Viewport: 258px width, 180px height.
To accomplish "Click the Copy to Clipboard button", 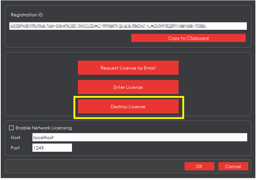I will click(188, 38).
